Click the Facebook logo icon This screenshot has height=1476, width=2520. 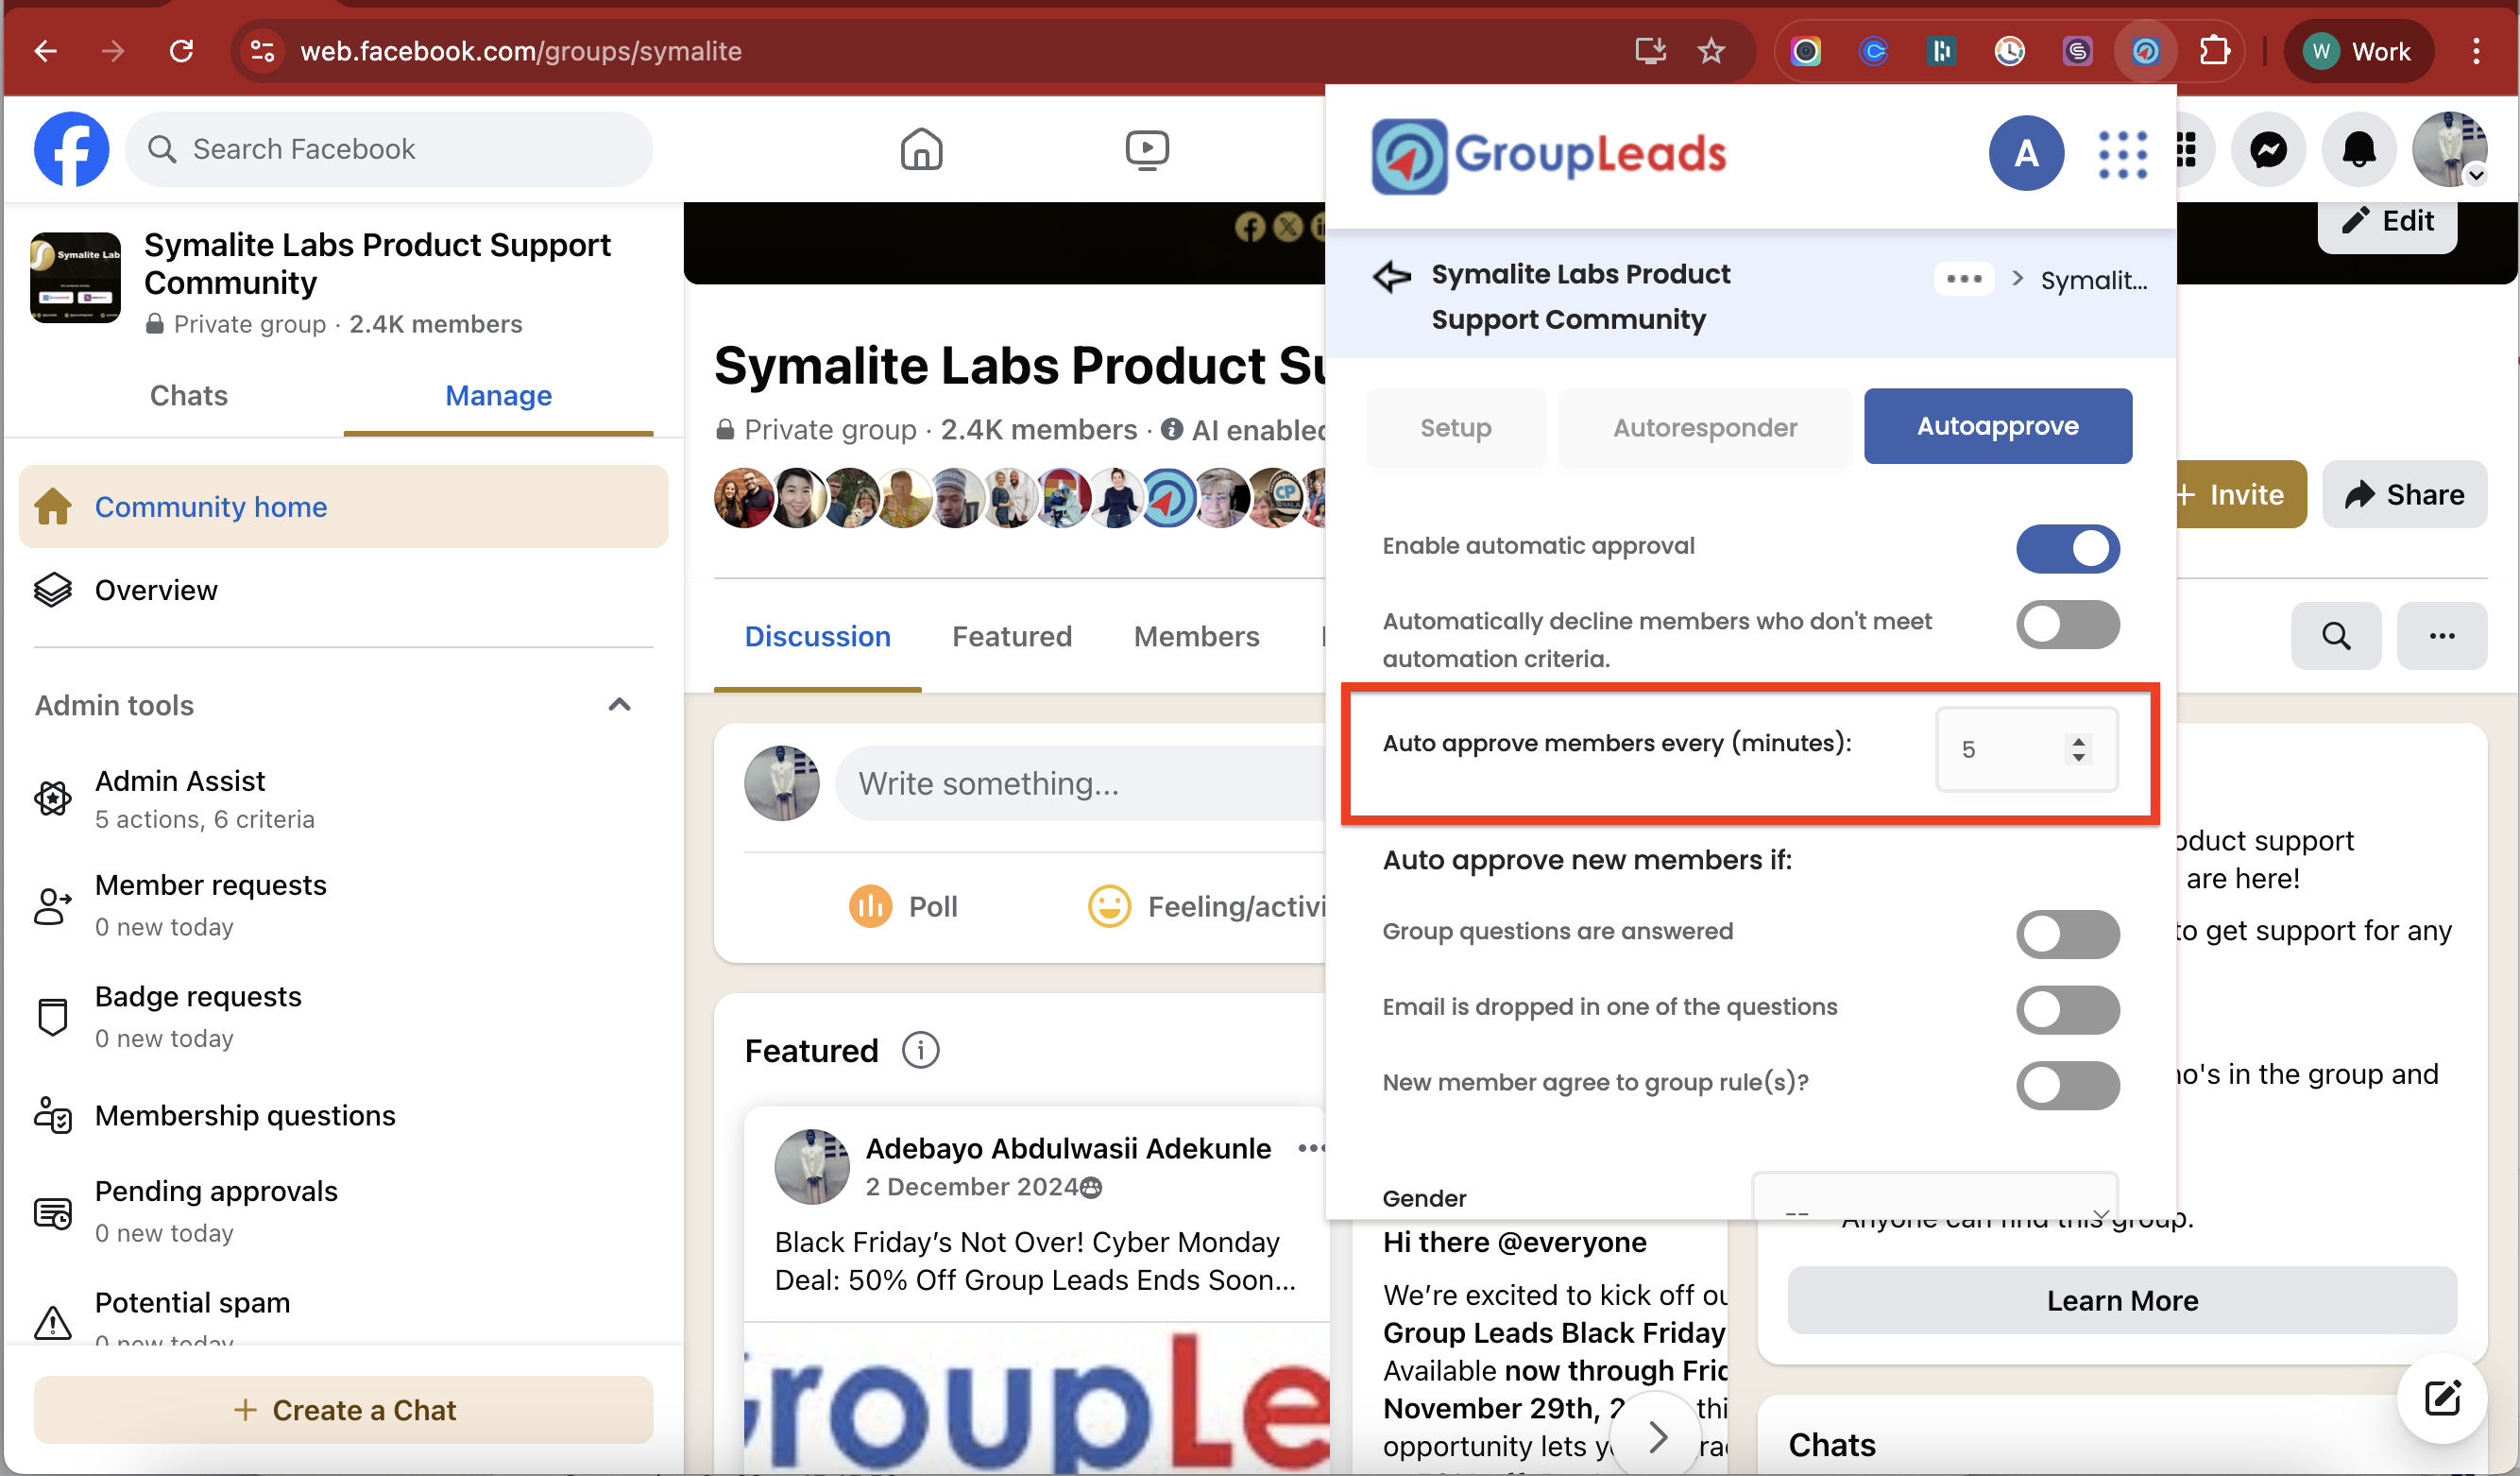pos(71,149)
